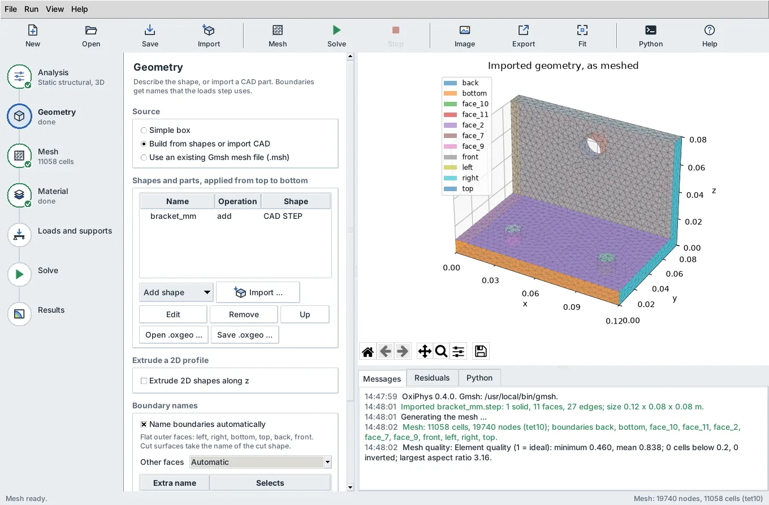Click the New toolbar icon
This screenshot has height=505, width=769.
pos(33,31)
